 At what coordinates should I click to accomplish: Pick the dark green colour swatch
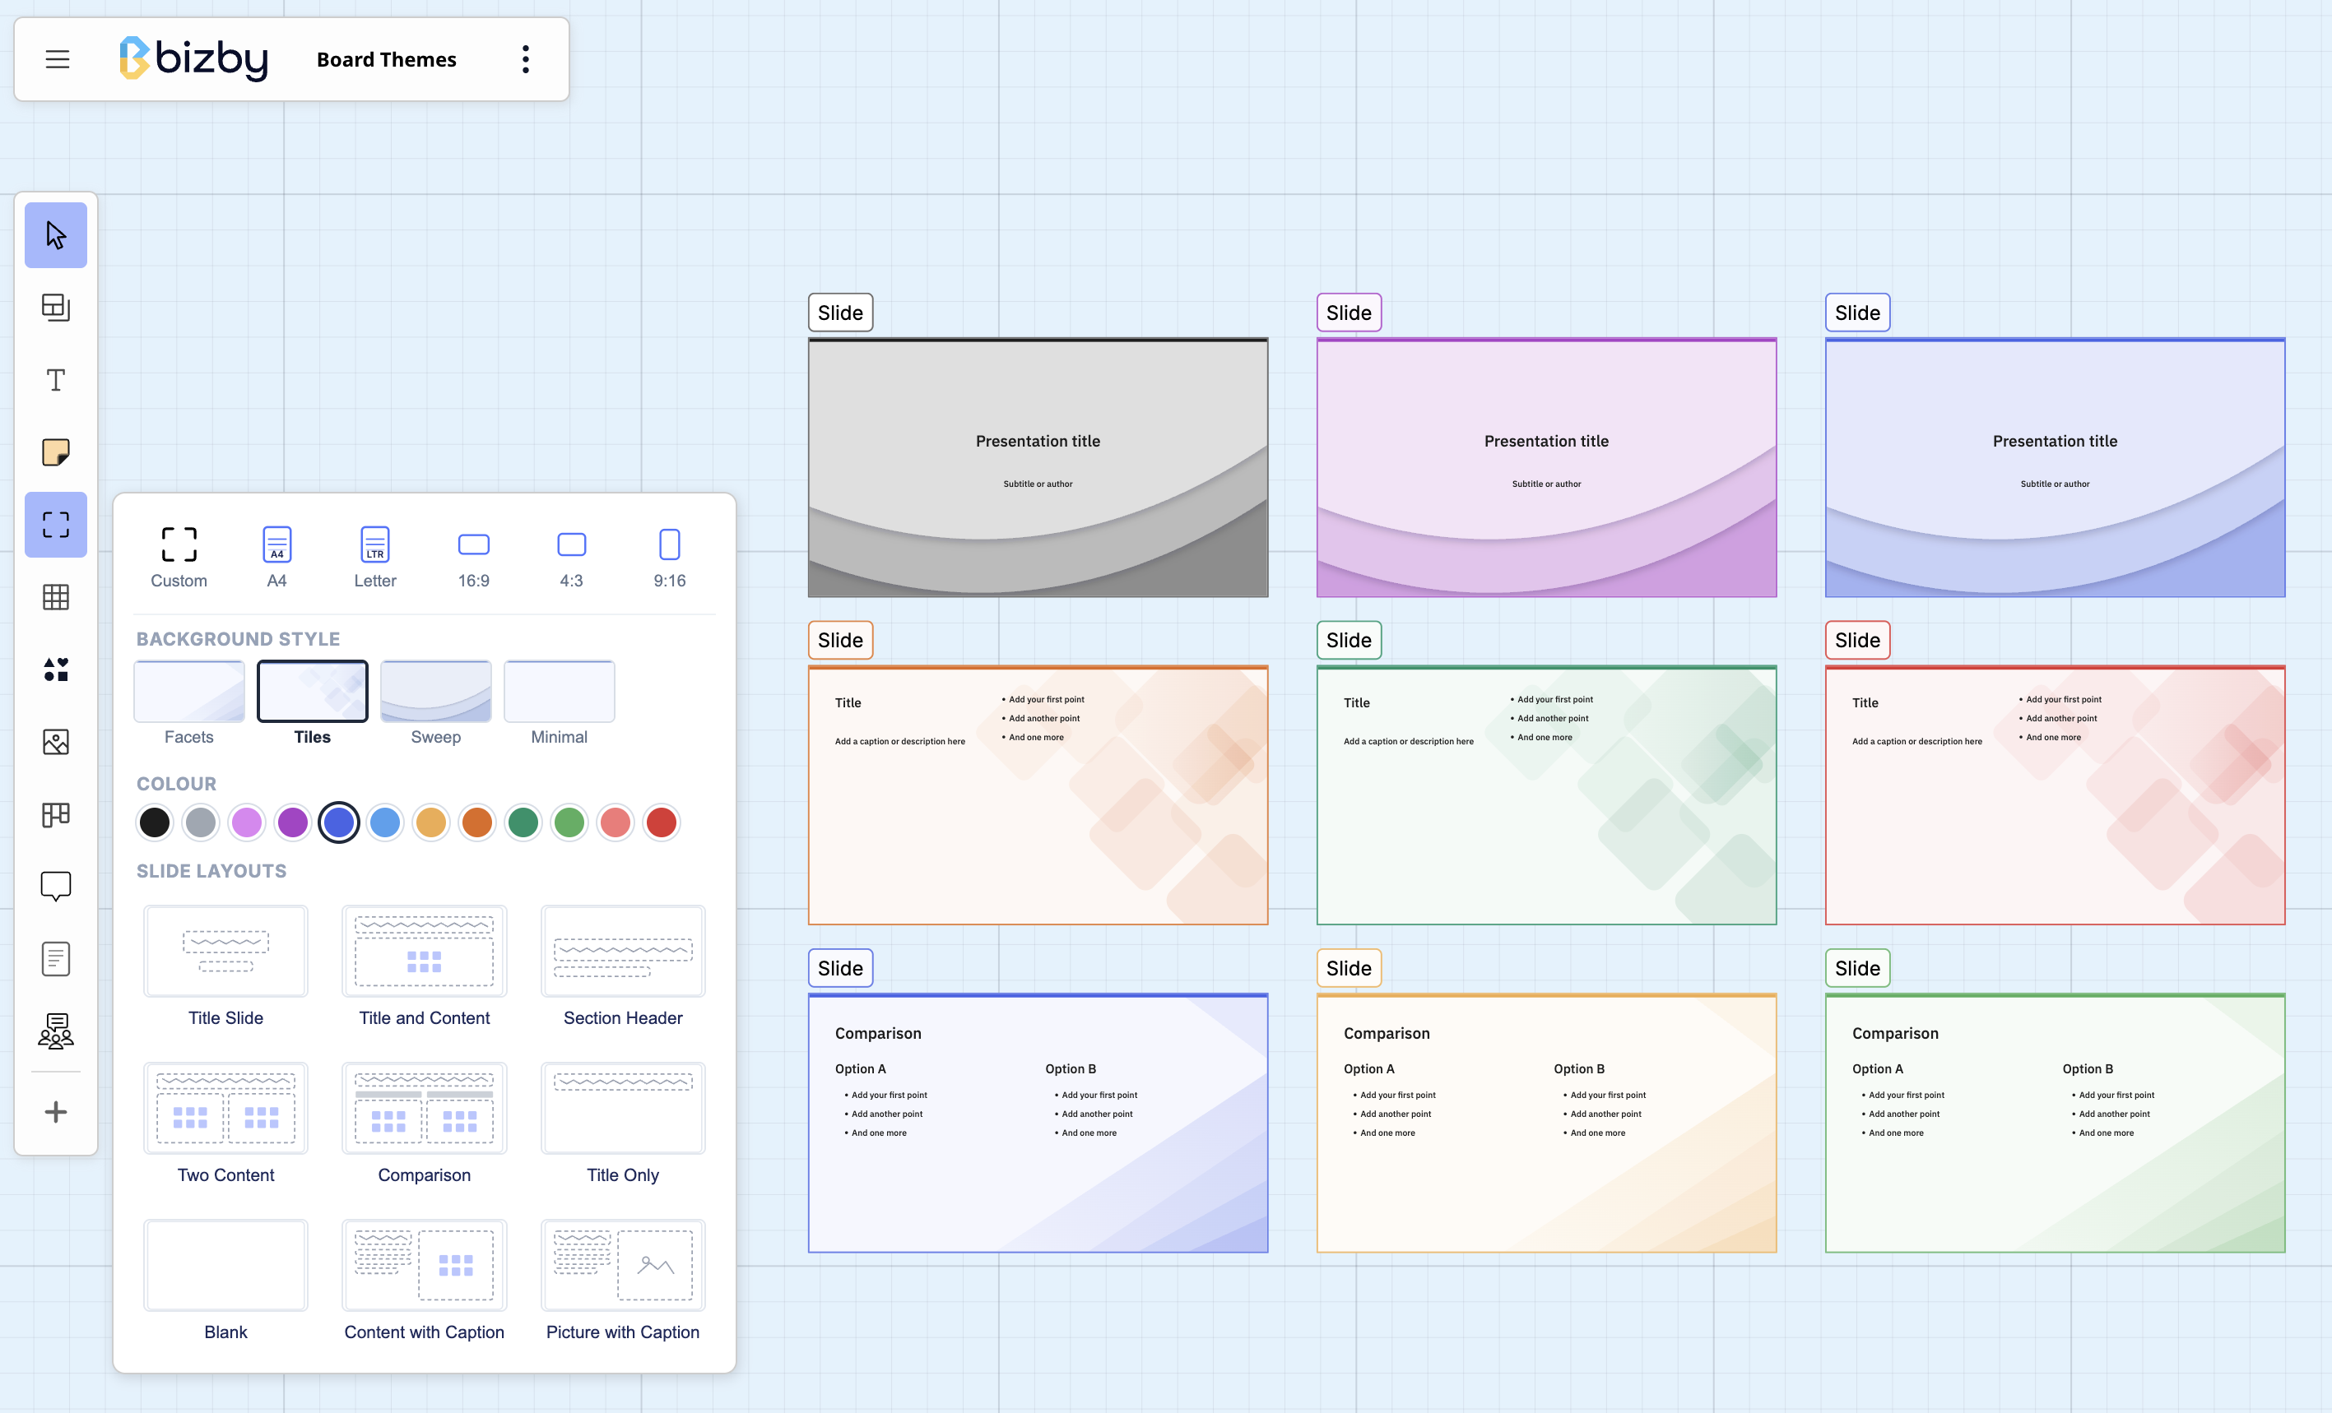pos(523,822)
